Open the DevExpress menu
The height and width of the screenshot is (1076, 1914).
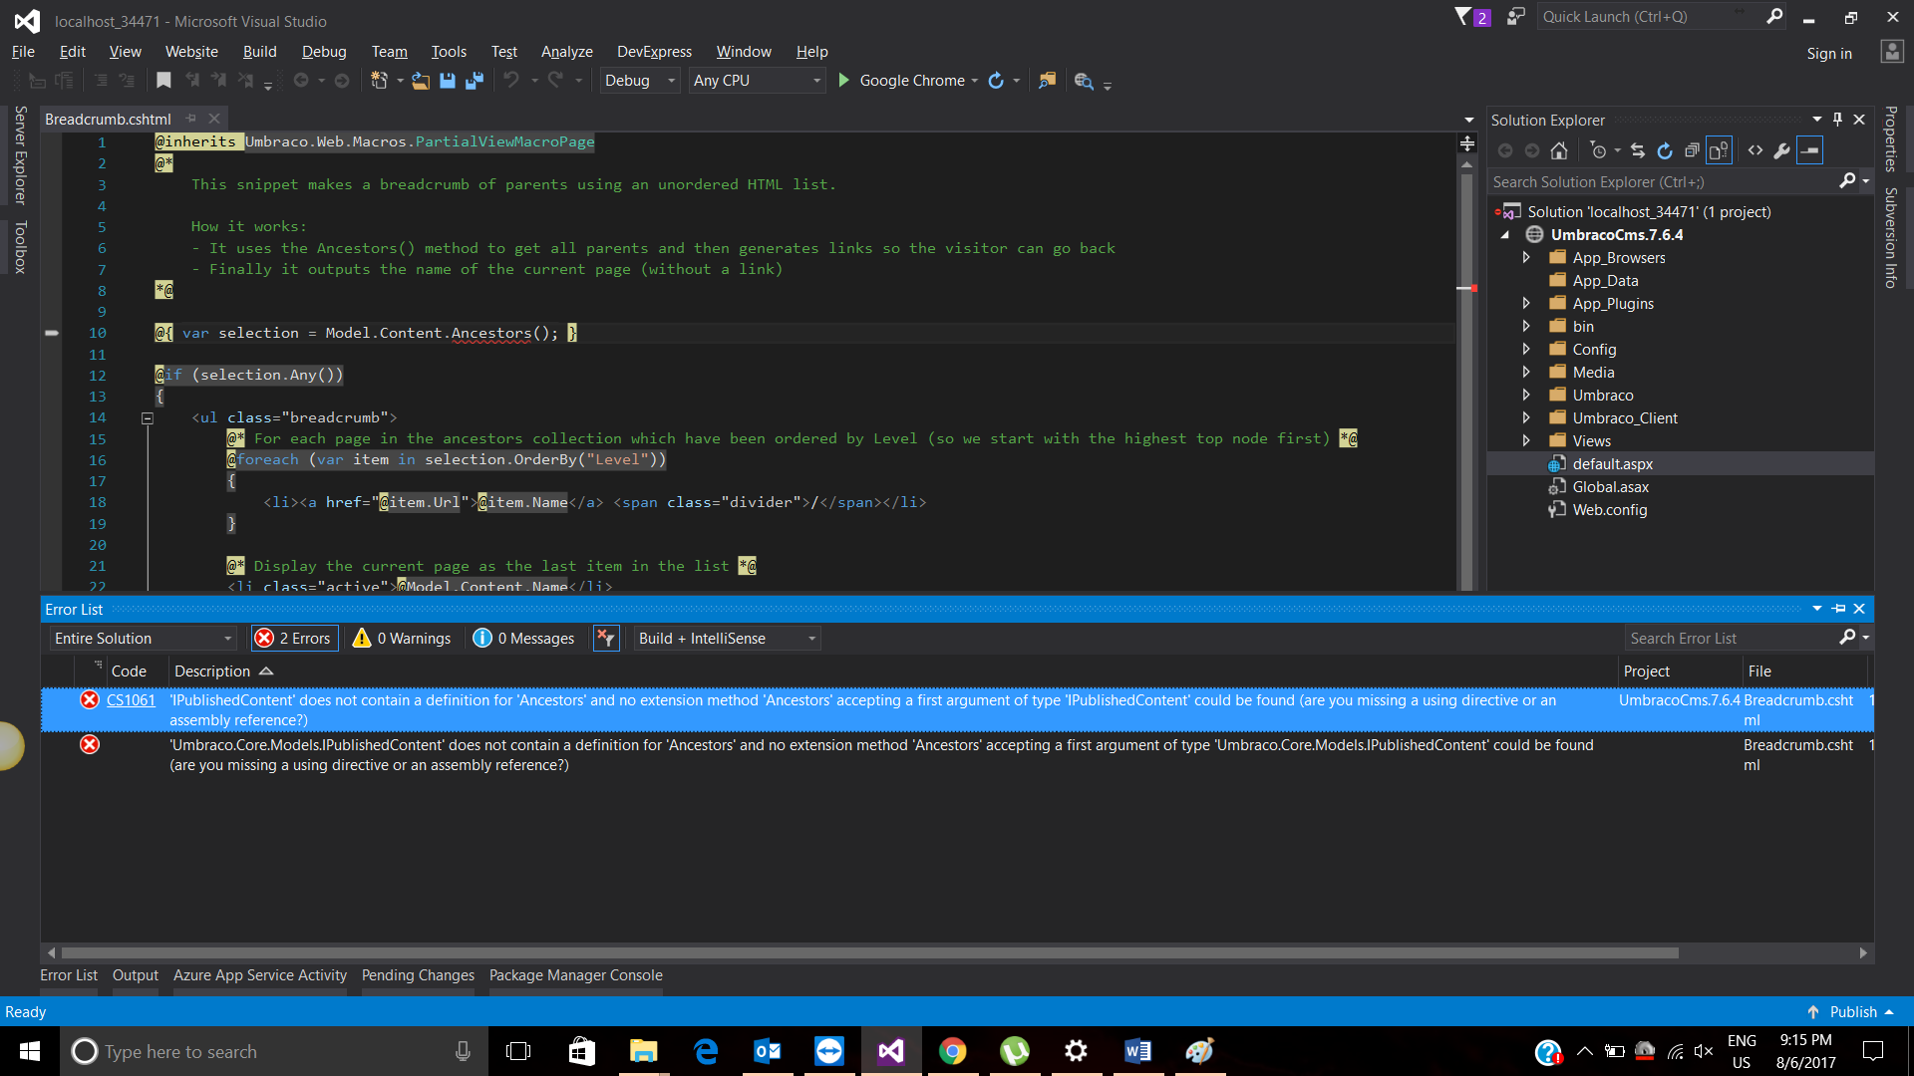click(654, 52)
